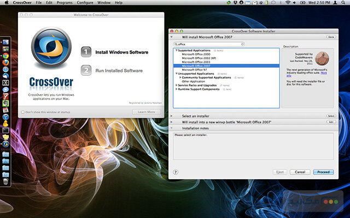This screenshot has height=218, width=350.
Task: Click the Proceed button
Action: coord(323,172)
